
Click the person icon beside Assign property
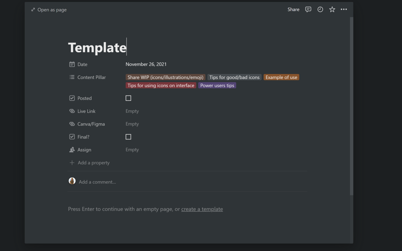tap(72, 149)
